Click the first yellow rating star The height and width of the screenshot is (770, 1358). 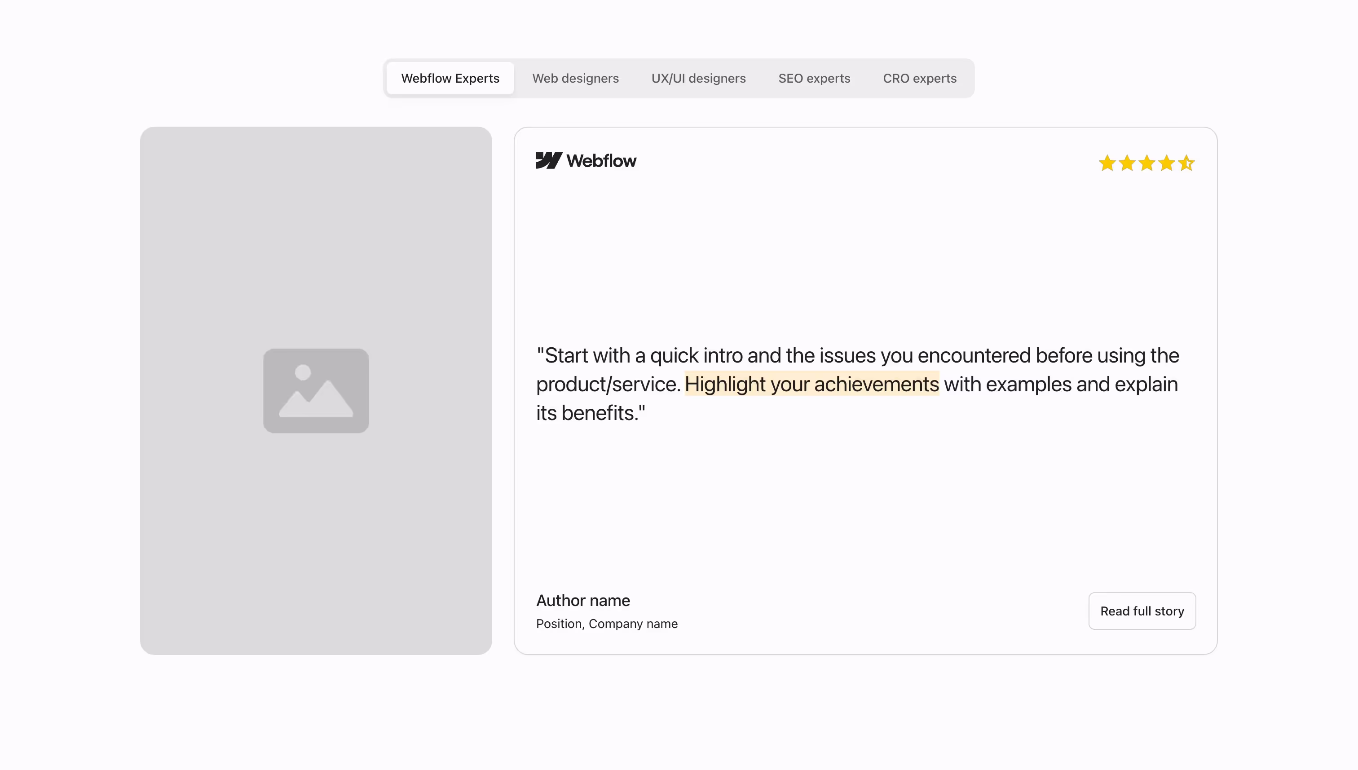tap(1107, 164)
